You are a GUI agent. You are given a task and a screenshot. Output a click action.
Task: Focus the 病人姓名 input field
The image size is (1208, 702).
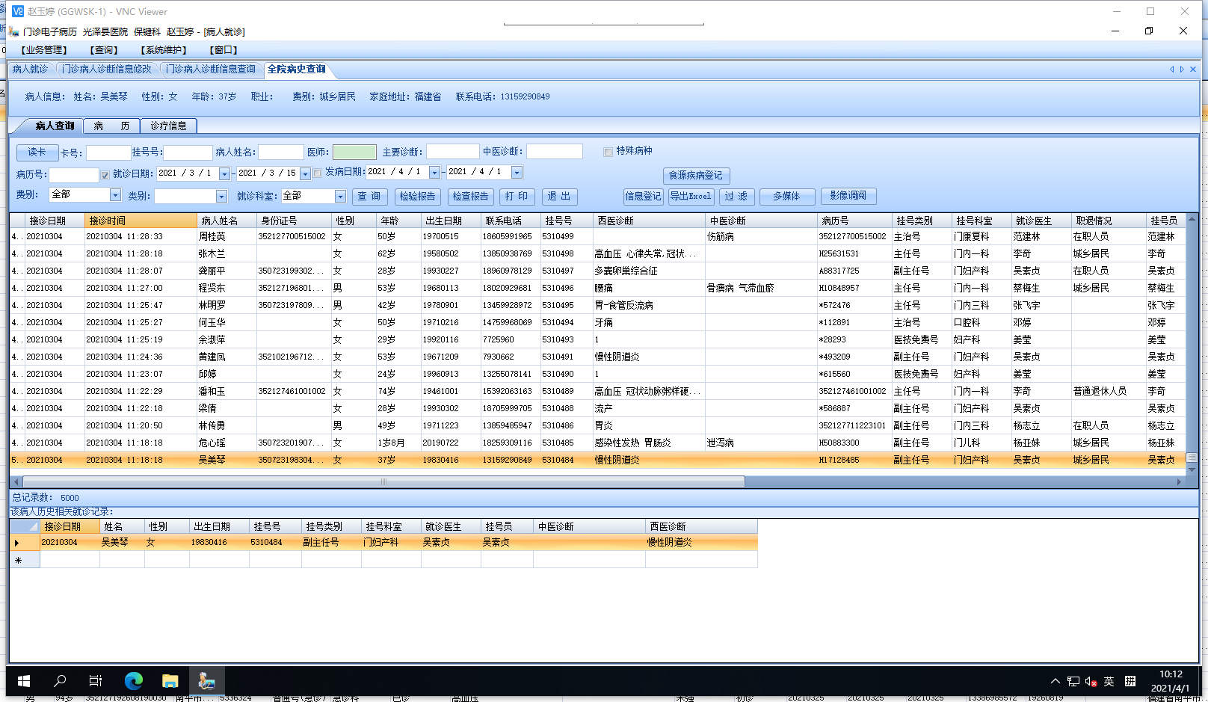[x=281, y=153]
